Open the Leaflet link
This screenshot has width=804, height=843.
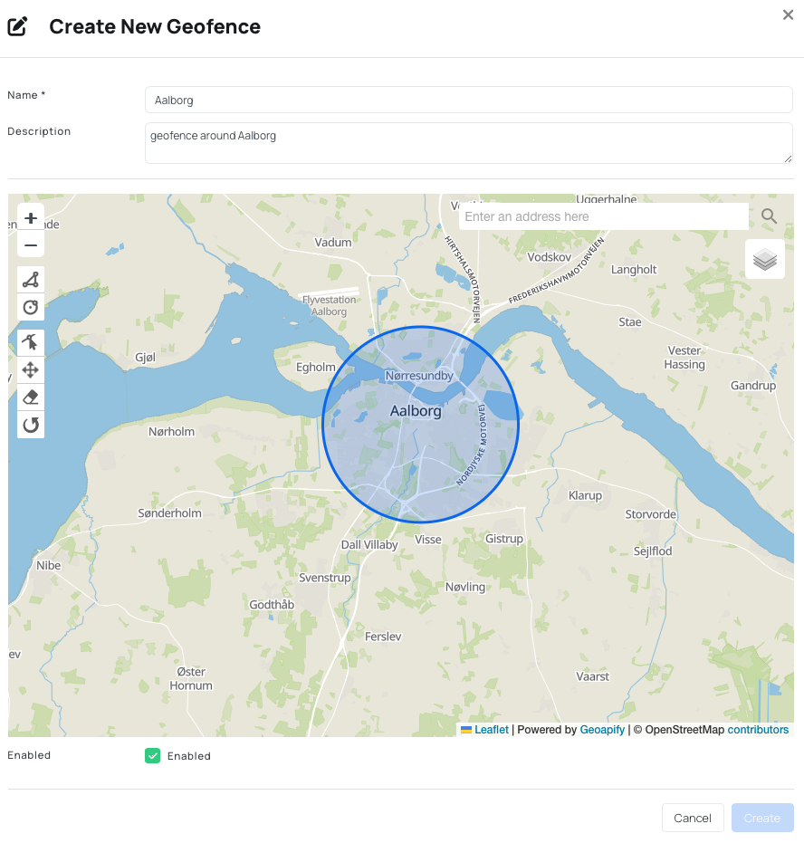pos(489,729)
